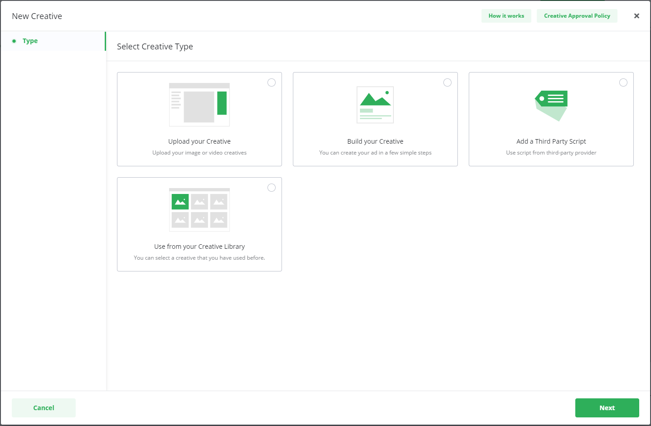Click Use from your Creative Library title

coord(199,247)
